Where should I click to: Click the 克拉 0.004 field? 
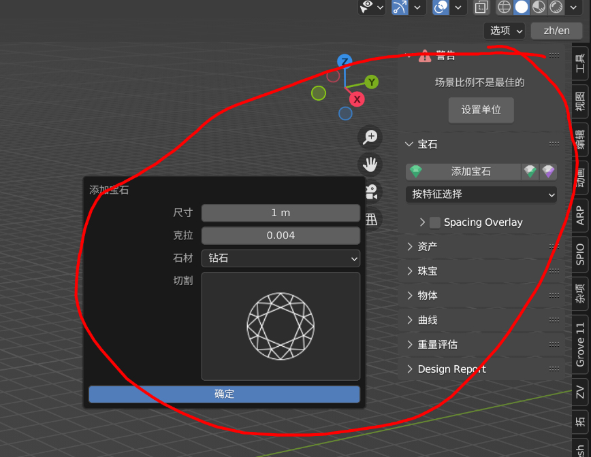(x=281, y=236)
